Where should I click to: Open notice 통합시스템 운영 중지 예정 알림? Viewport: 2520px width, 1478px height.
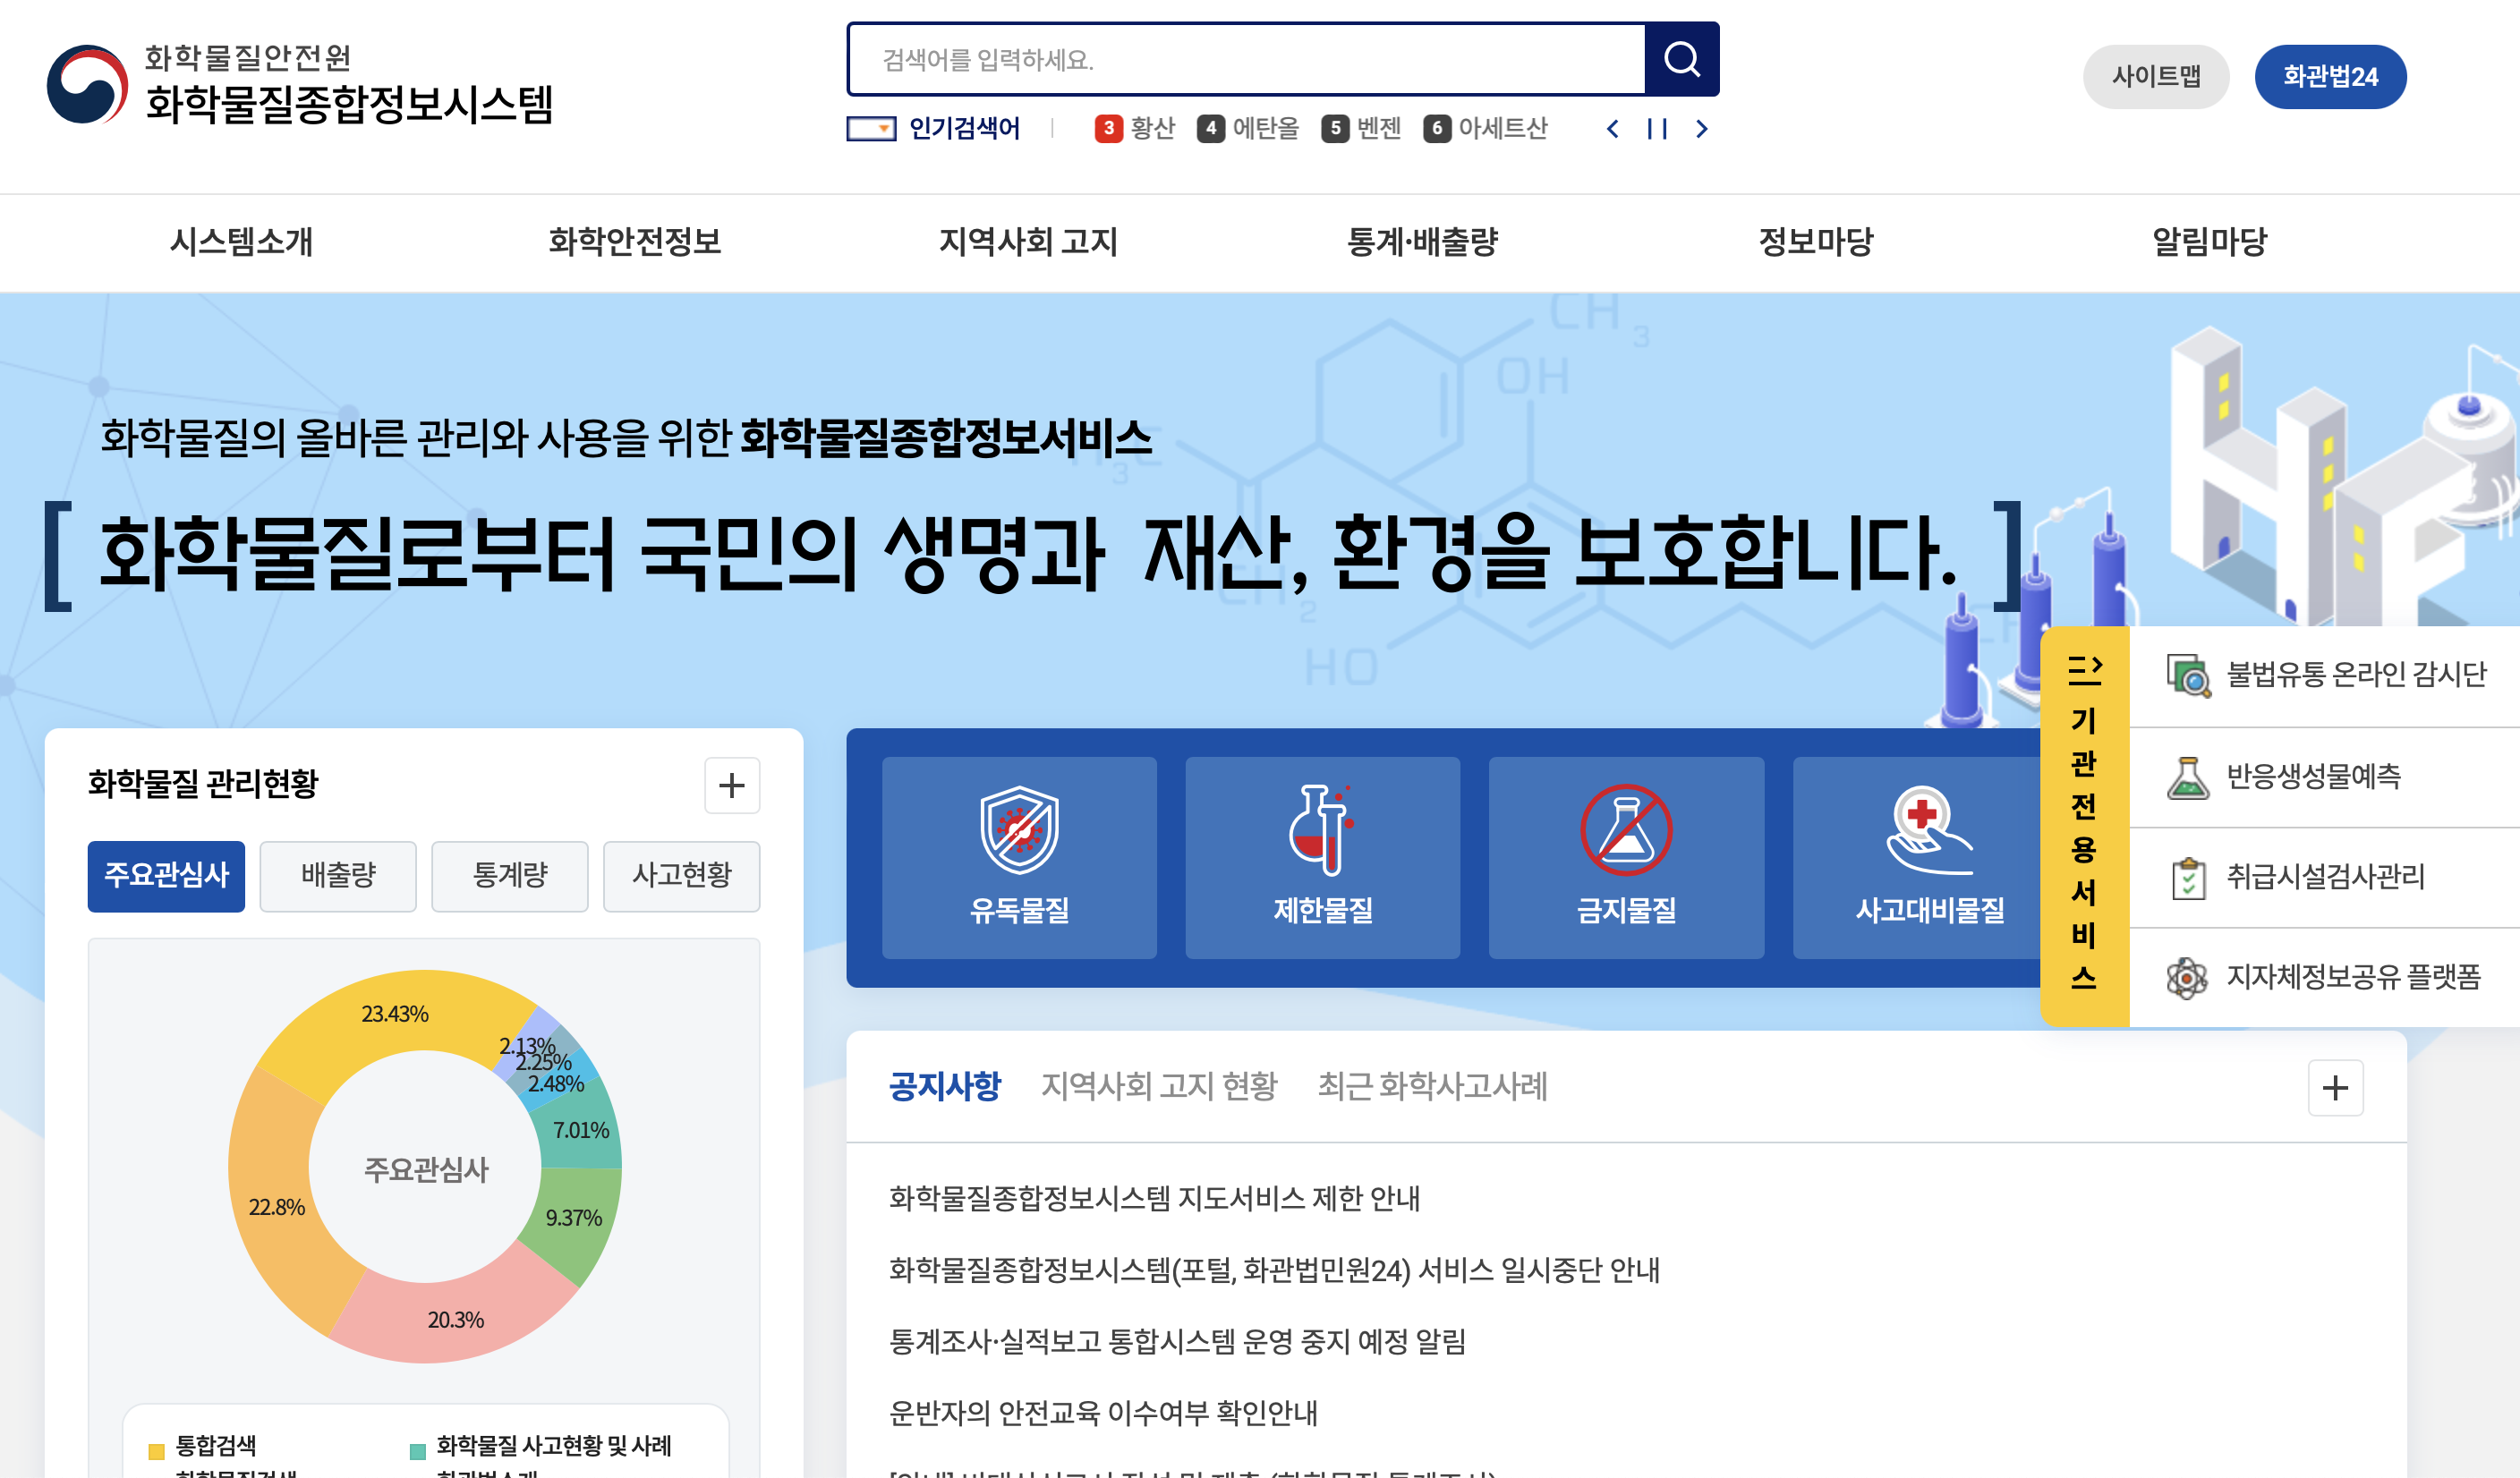1177,1342
